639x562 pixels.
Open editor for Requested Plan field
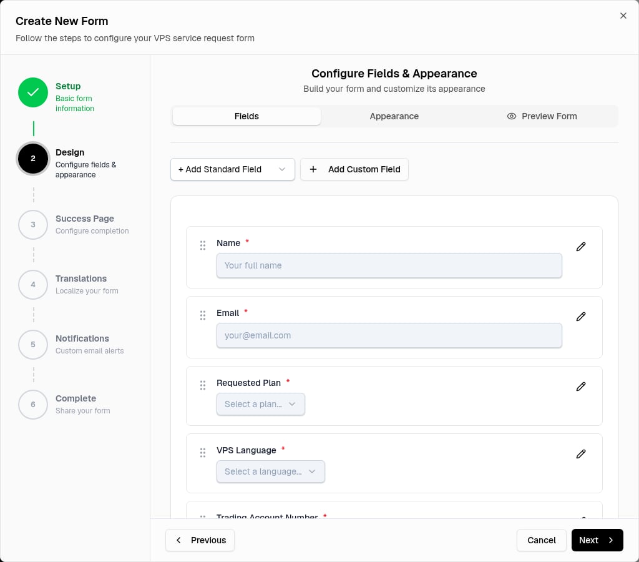click(x=581, y=387)
